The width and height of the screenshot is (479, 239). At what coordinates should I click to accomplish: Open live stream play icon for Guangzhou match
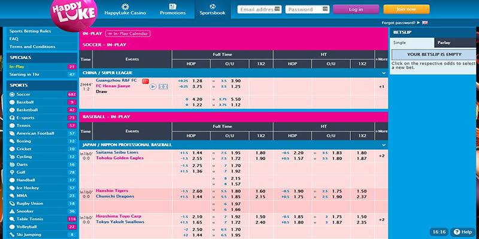coord(153,87)
